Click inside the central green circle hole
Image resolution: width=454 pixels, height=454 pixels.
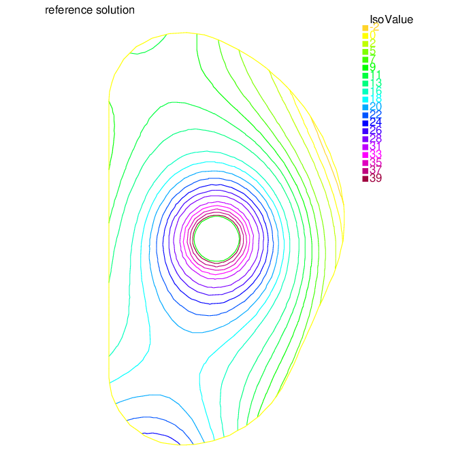pos(216,239)
